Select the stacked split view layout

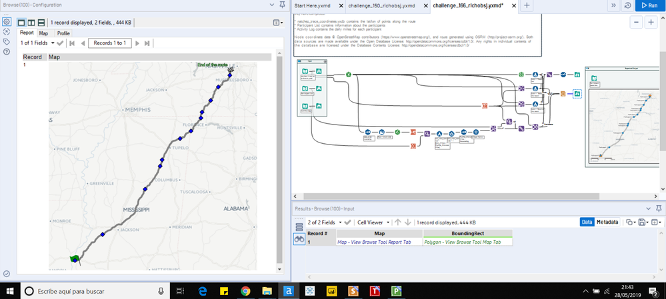point(41,23)
